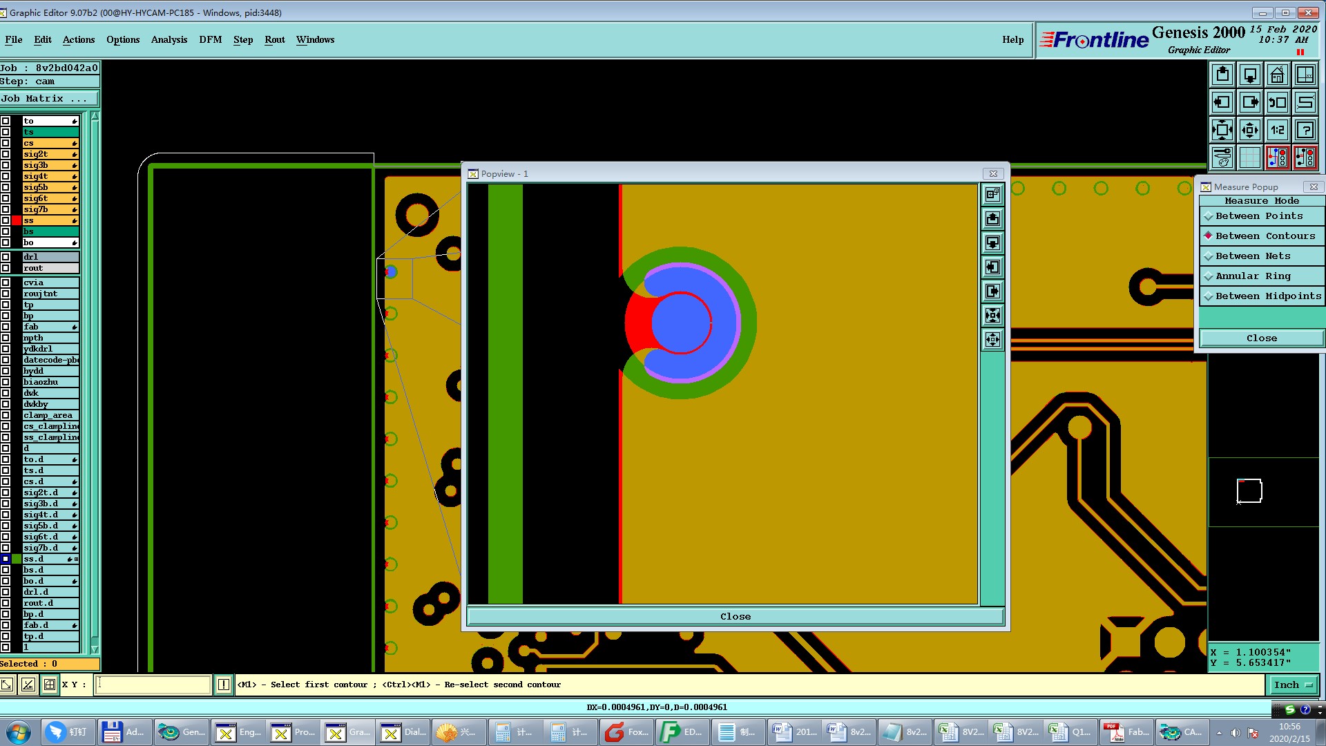
Task: Click Close button in Popview window
Action: [x=735, y=616]
